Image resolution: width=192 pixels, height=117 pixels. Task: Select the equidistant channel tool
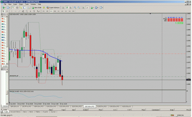tap(23, 11)
